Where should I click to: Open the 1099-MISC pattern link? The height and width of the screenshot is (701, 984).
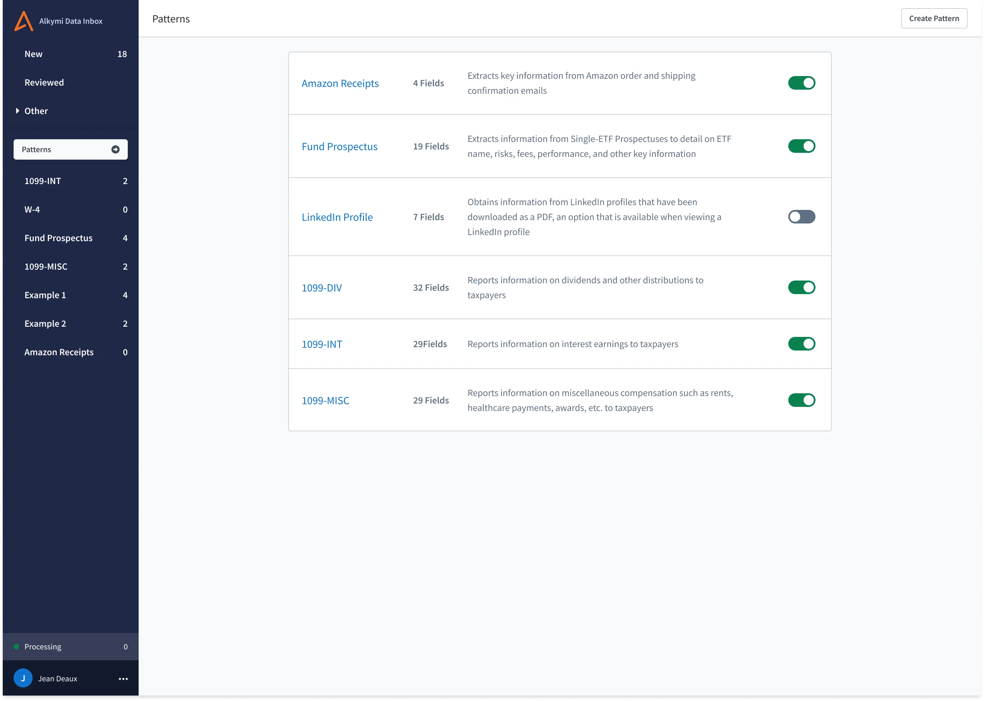click(x=325, y=400)
